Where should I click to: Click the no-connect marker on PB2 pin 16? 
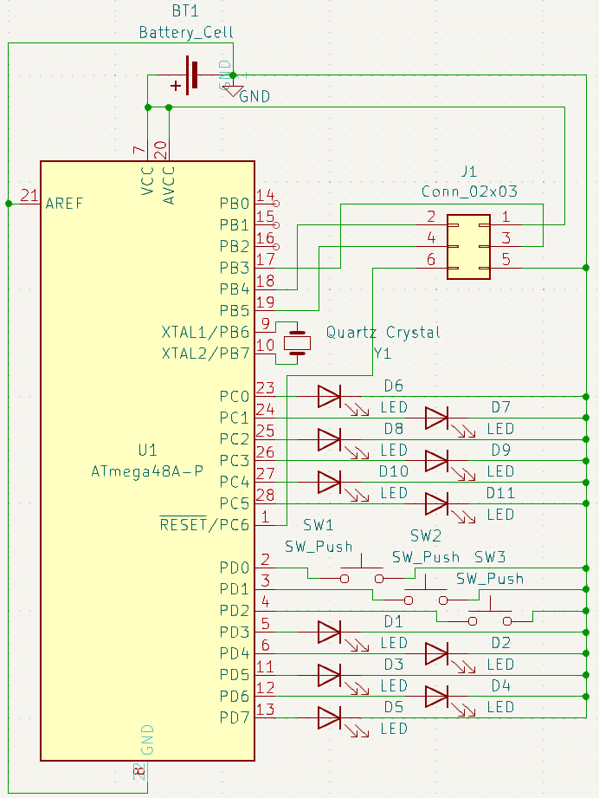pyautogui.click(x=276, y=246)
